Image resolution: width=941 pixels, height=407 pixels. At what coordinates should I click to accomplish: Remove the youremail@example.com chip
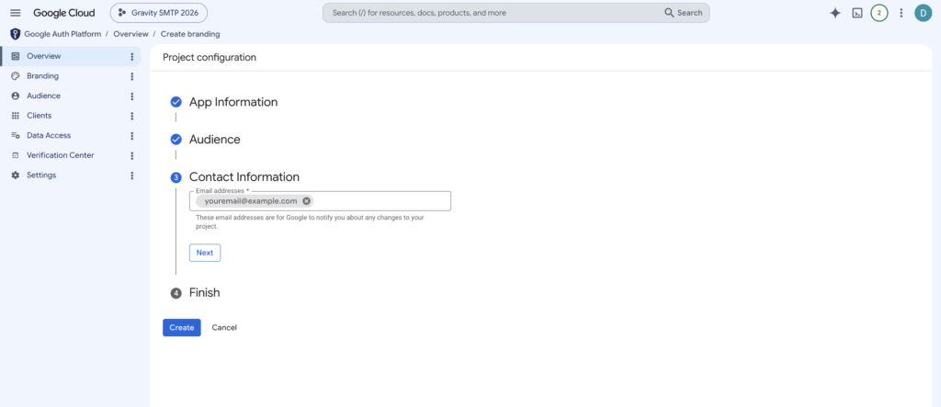coord(307,201)
